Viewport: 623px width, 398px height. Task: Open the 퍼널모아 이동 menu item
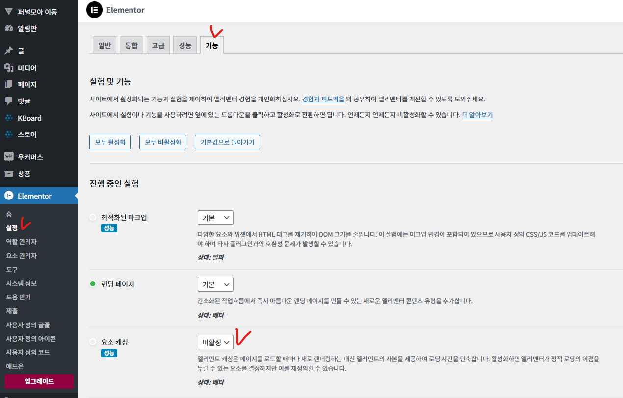[39, 12]
